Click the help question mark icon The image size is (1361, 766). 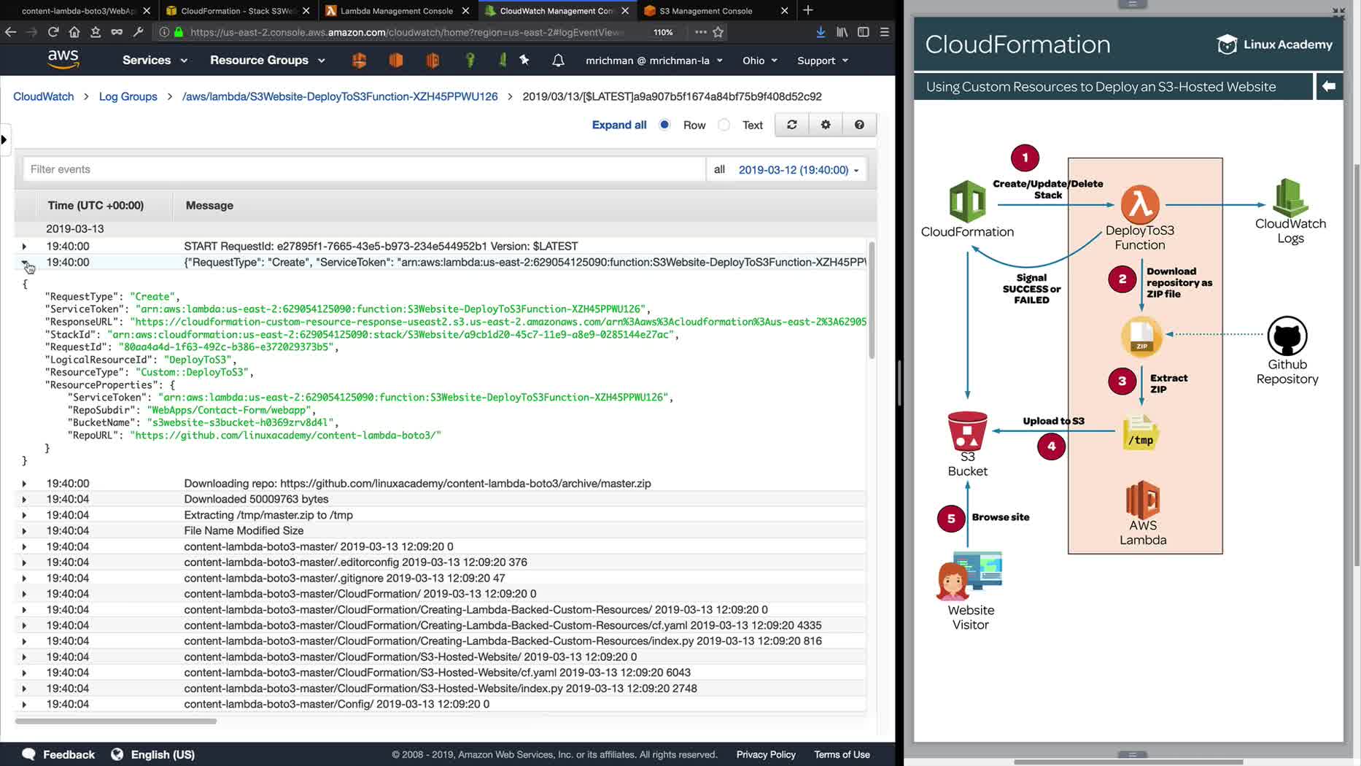[x=859, y=125]
